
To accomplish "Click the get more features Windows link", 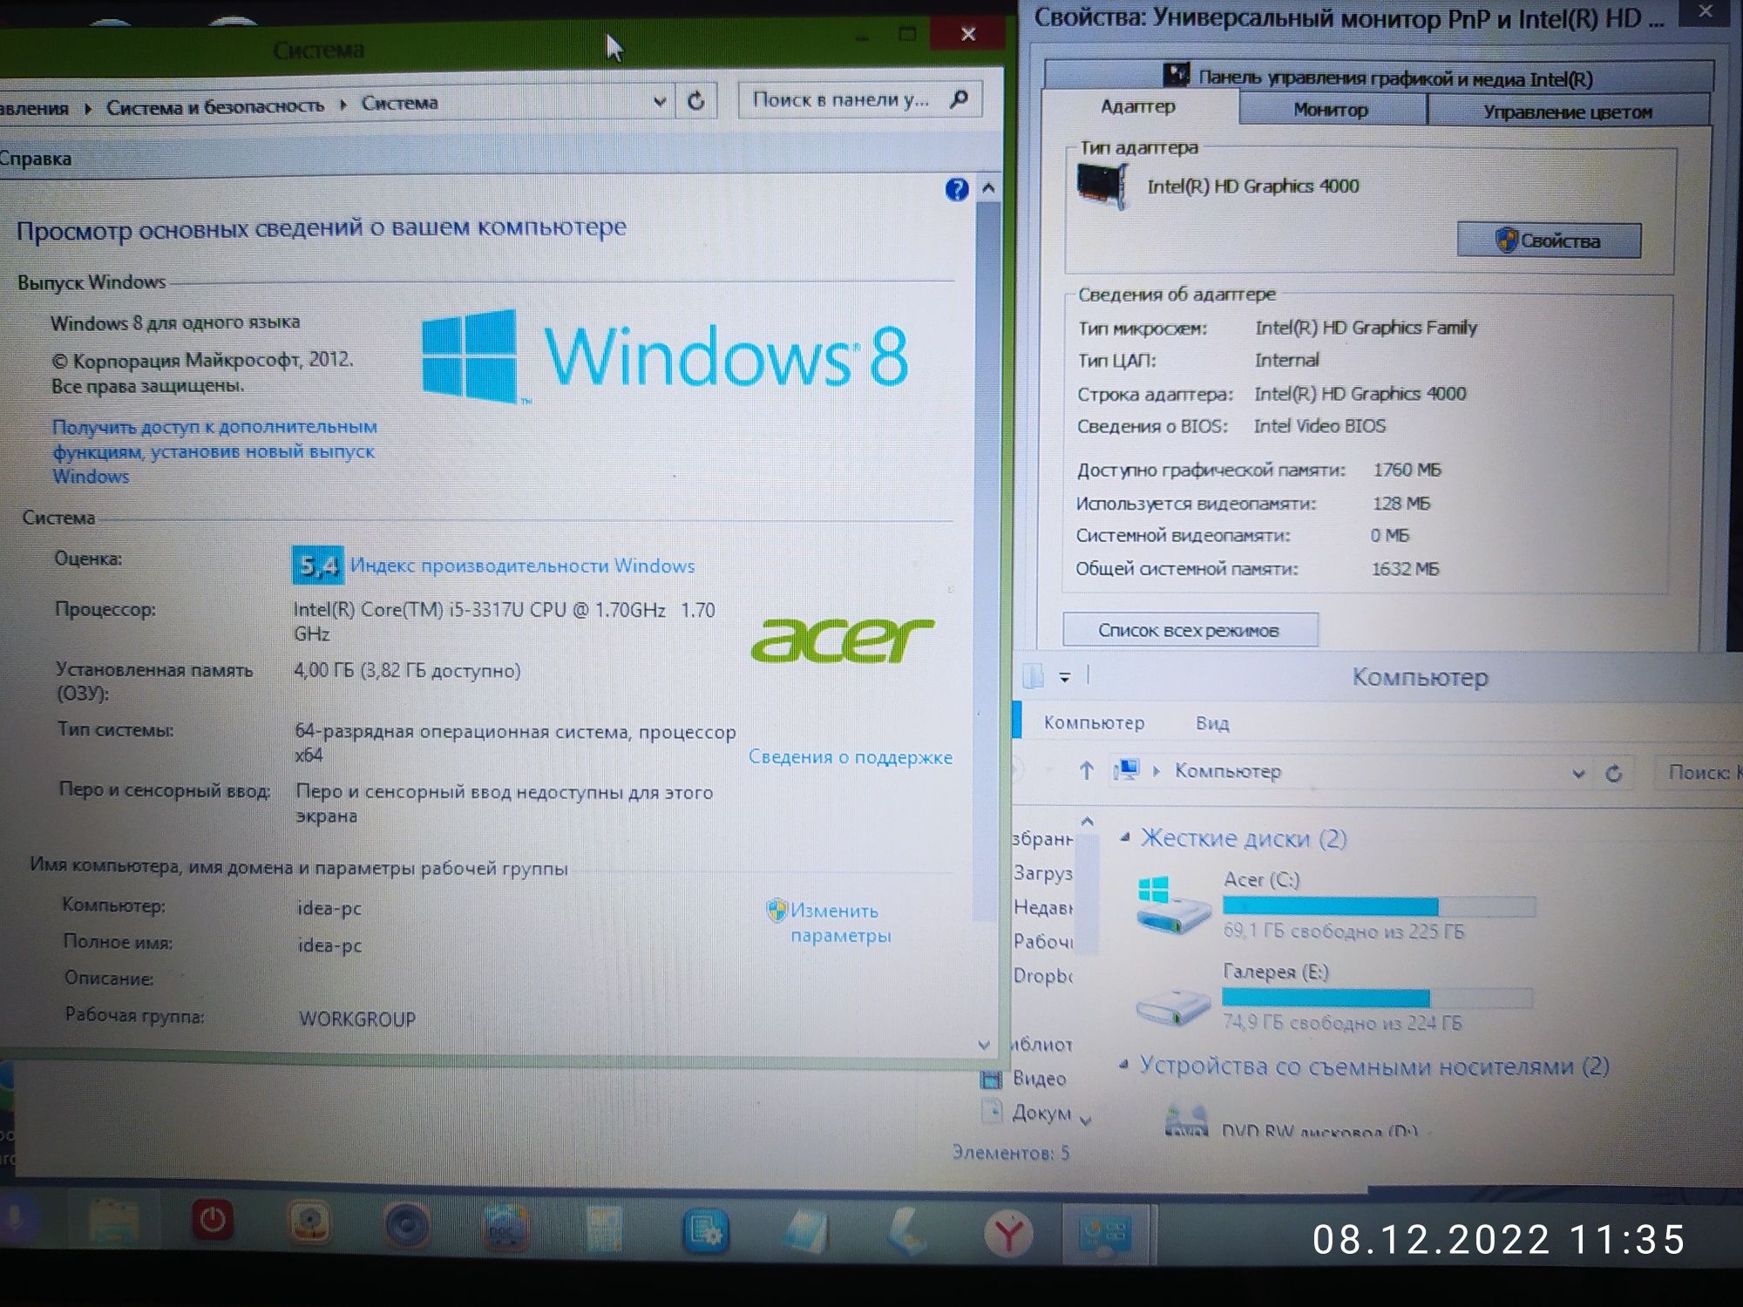I will coord(214,451).
